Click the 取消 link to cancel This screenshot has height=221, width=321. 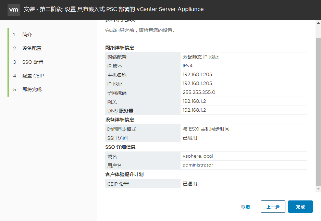pyautogui.click(x=245, y=207)
